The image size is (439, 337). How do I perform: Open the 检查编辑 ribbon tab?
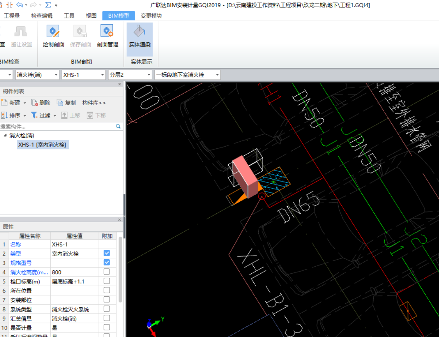pyautogui.click(x=42, y=16)
